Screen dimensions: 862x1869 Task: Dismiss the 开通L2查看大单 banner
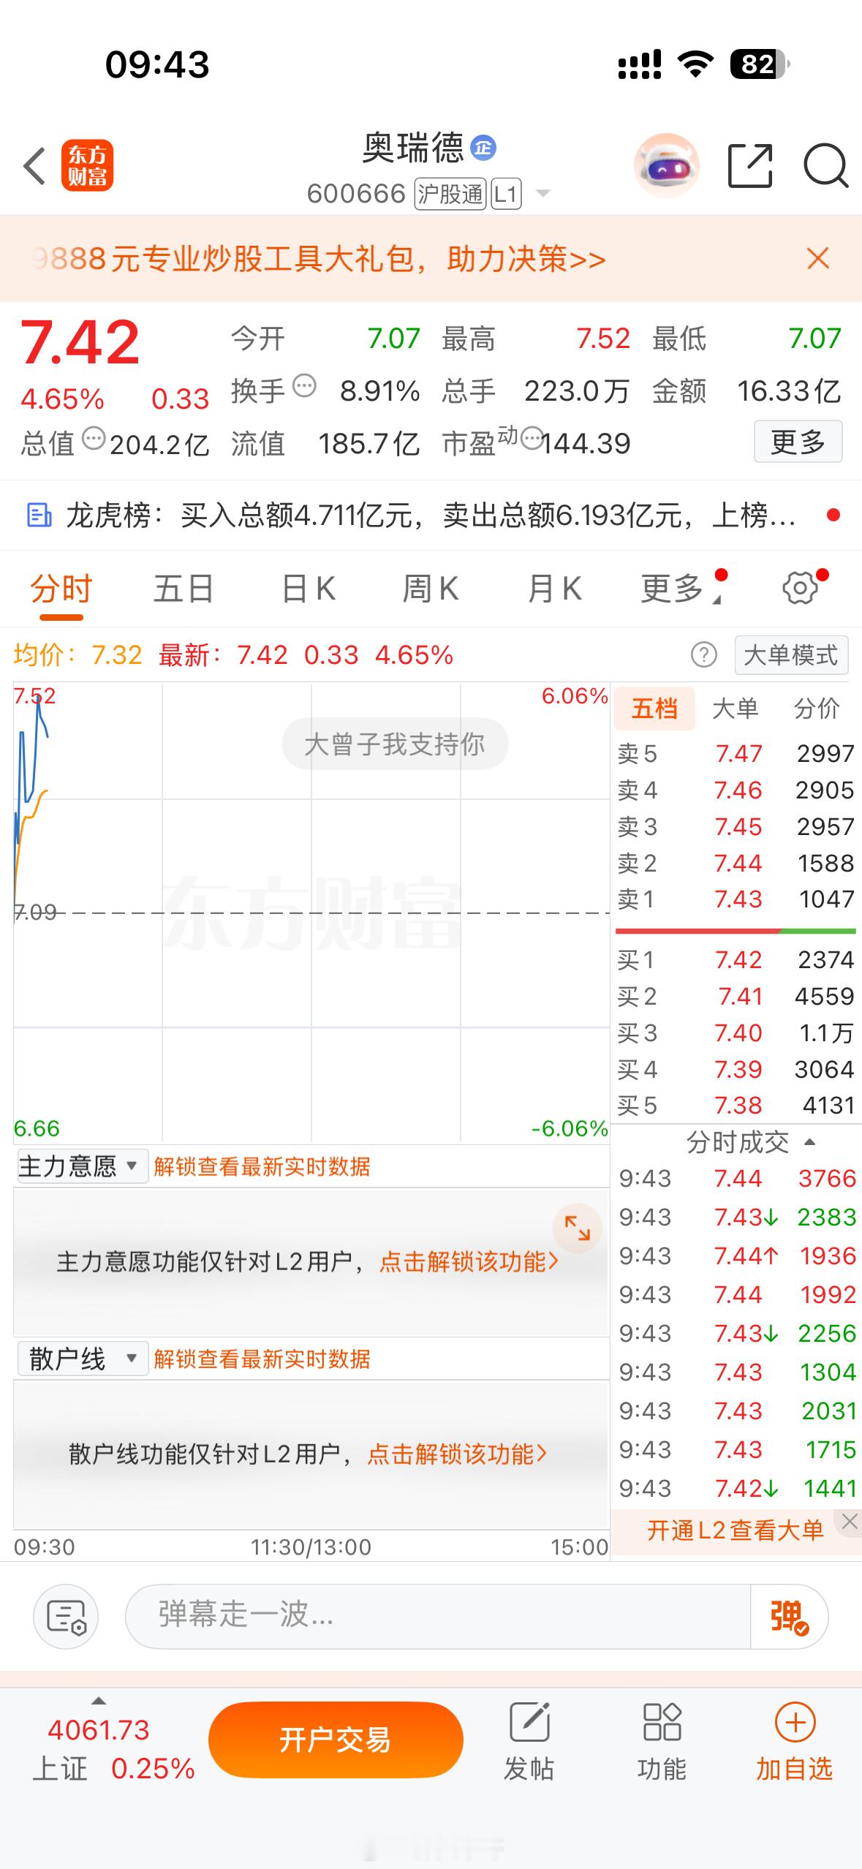[849, 1522]
